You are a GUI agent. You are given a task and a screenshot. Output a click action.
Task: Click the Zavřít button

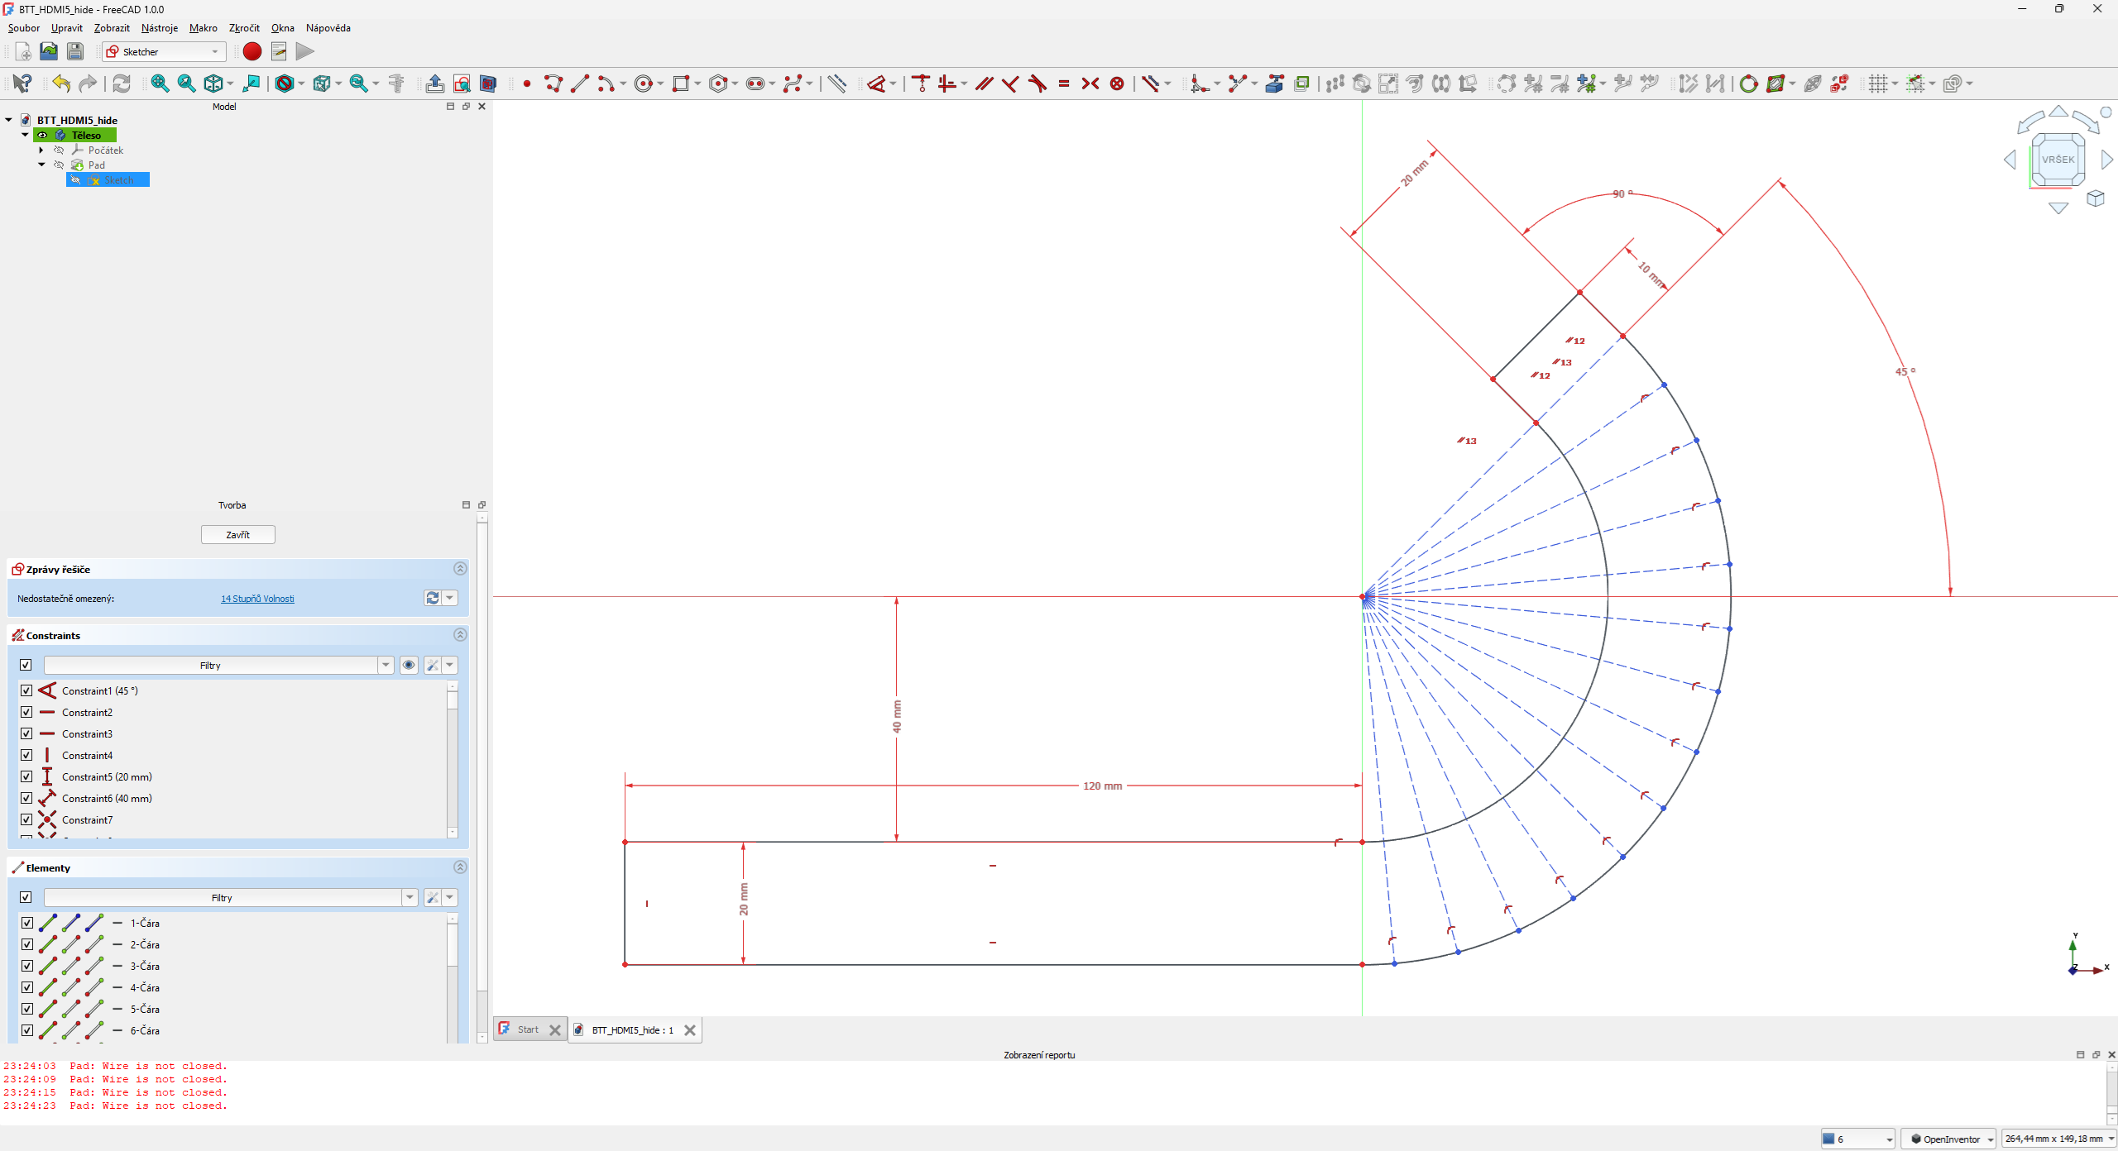click(237, 535)
